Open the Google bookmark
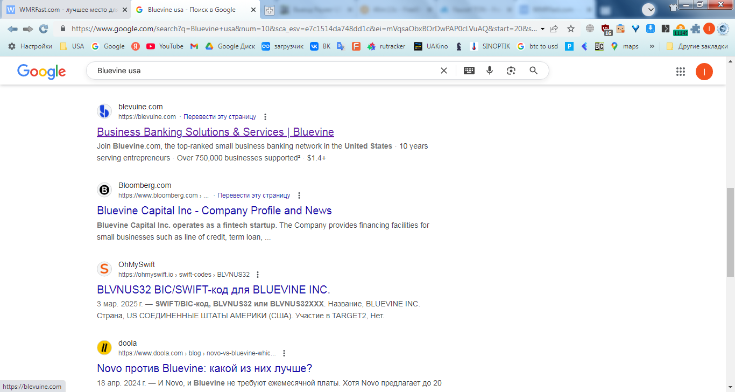The height and width of the screenshot is (392, 735). 108,46
